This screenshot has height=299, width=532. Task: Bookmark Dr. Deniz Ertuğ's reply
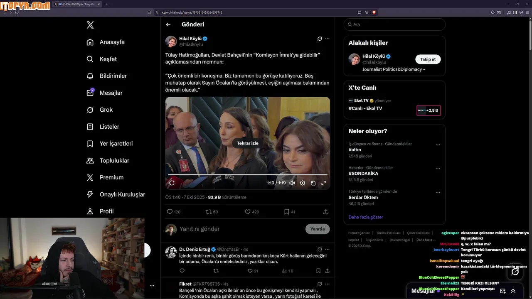[318, 271]
